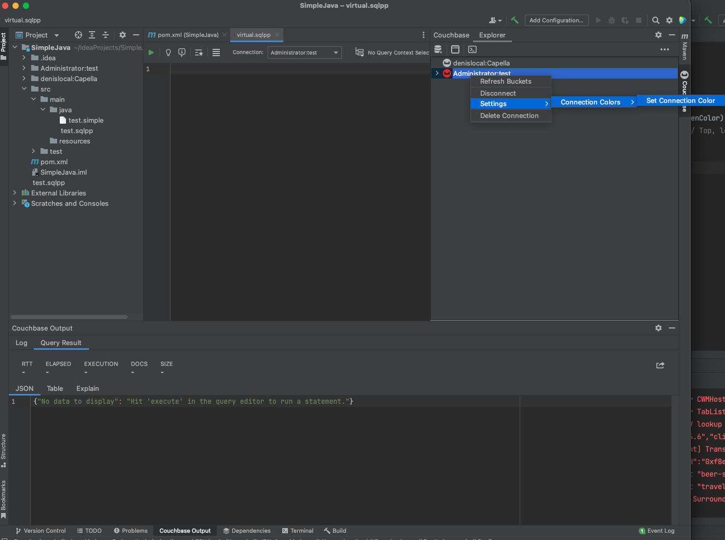
Task: Expand the test folder
Action: click(34, 151)
